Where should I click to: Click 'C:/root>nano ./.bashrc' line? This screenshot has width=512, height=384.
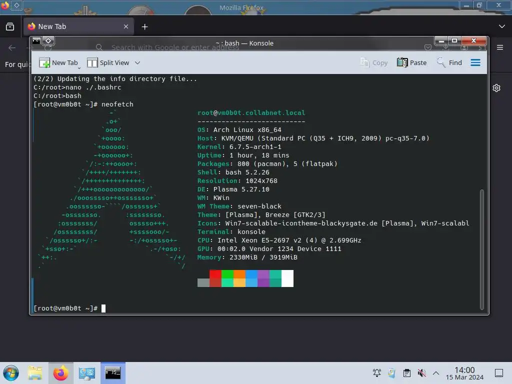(77, 87)
